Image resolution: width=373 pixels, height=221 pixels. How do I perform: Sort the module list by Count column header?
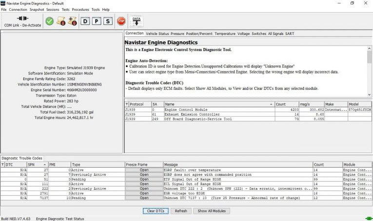287,104
